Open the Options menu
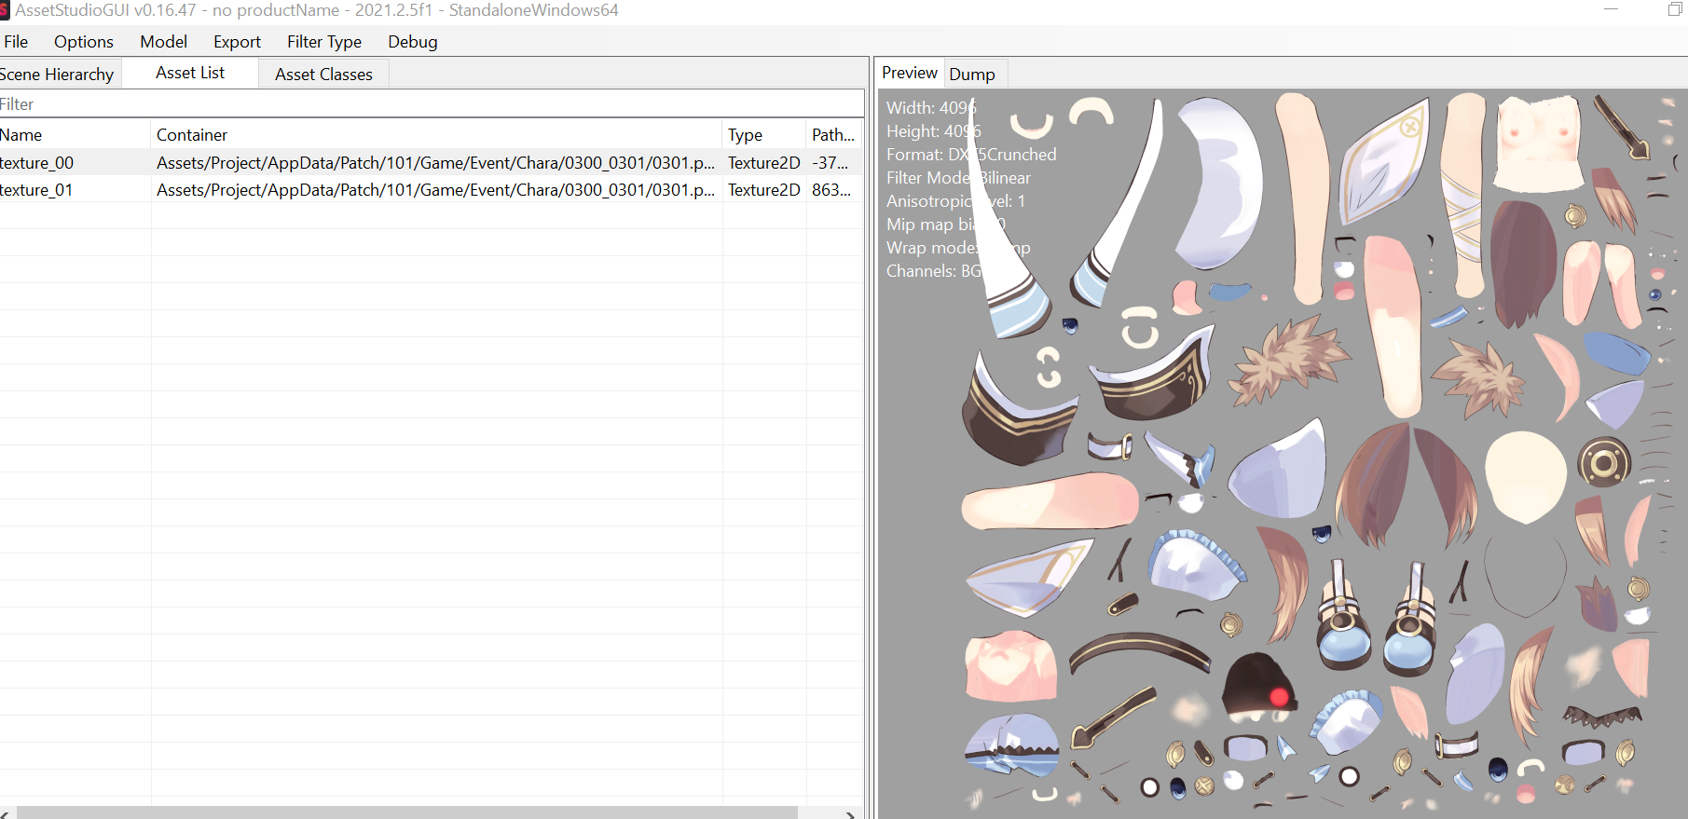Image resolution: width=1688 pixels, height=819 pixels. tap(83, 42)
